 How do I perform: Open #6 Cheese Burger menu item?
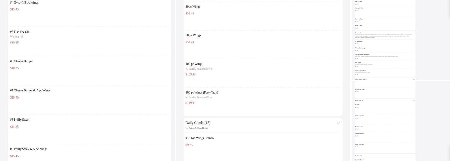(x=21, y=61)
